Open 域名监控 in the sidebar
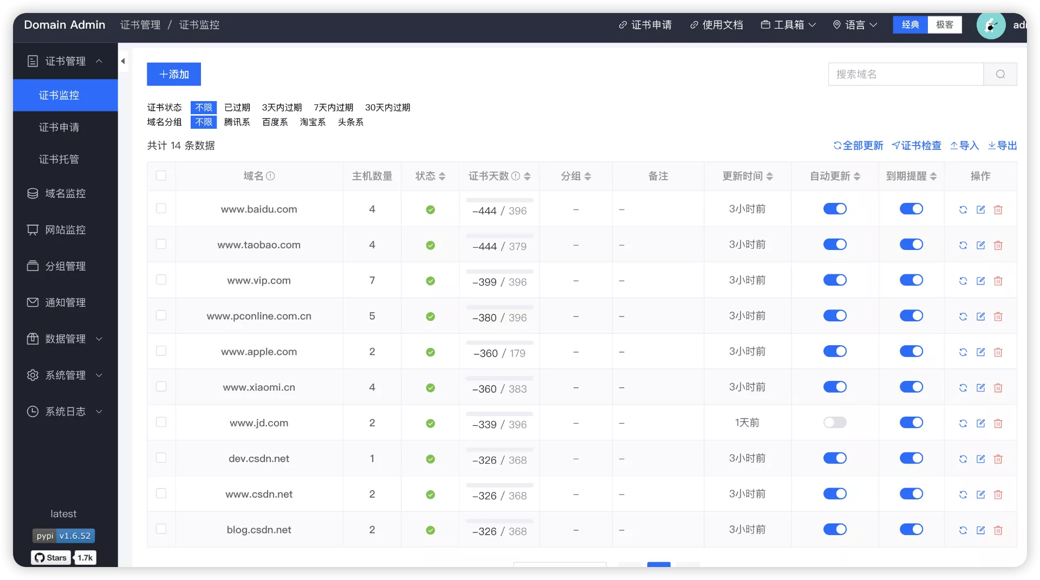 pos(65,193)
